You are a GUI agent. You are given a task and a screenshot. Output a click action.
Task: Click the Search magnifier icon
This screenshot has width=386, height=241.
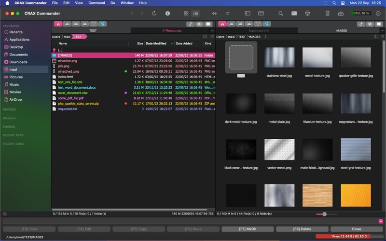click(x=281, y=13)
